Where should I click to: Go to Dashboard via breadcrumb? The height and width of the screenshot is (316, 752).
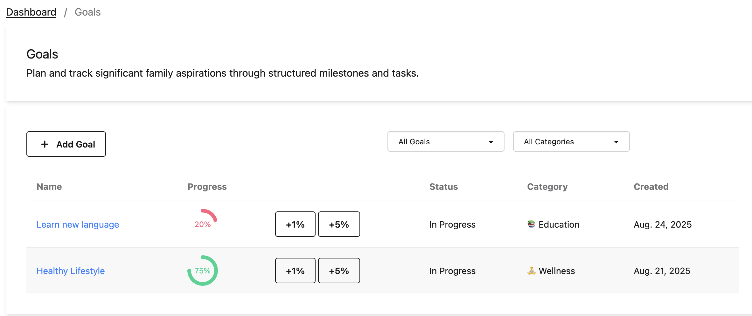(x=31, y=12)
